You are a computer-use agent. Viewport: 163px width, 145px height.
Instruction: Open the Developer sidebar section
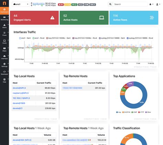(x=4, y=73)
